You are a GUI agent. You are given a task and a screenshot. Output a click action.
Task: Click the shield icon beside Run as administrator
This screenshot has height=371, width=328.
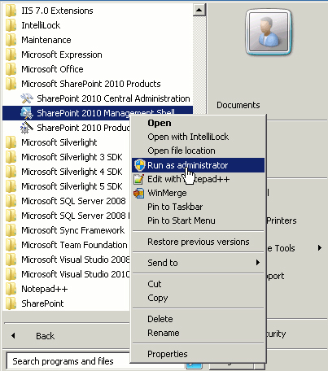(140, 165)
